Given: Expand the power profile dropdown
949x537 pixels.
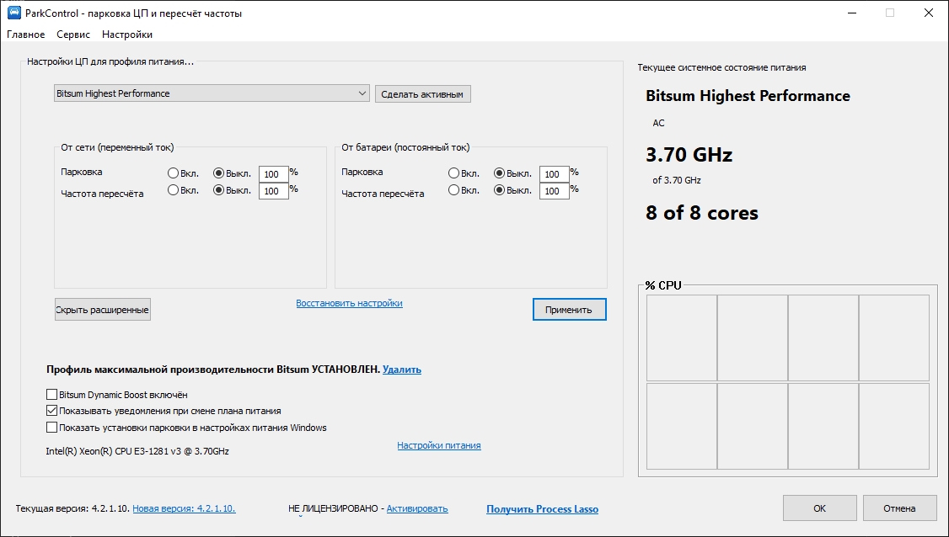Looking at the screenshot, I should pyautogui.click(x=212, y=93).
